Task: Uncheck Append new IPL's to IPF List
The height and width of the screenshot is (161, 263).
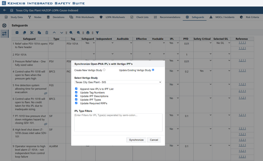Action: click(76, 89)
